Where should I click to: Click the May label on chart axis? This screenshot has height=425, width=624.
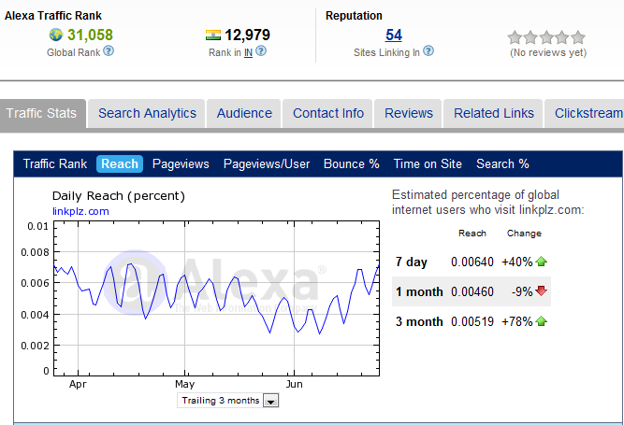184,384
